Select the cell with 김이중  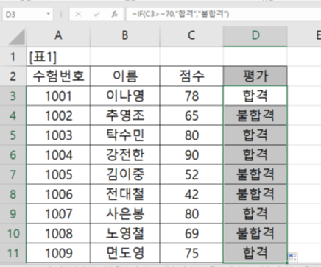(x=125, y=174)
